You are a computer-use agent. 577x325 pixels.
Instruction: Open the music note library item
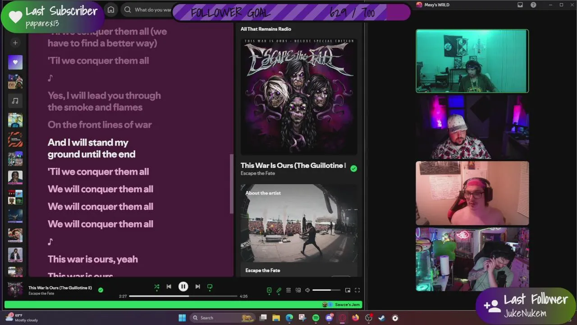[x=15, y=101]
